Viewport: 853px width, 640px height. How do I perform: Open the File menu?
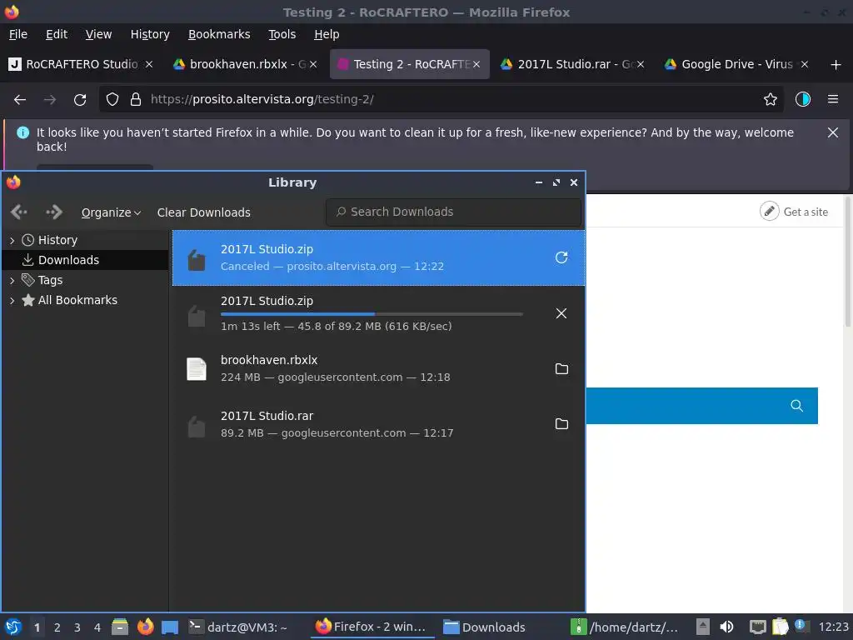coord(18,34)
